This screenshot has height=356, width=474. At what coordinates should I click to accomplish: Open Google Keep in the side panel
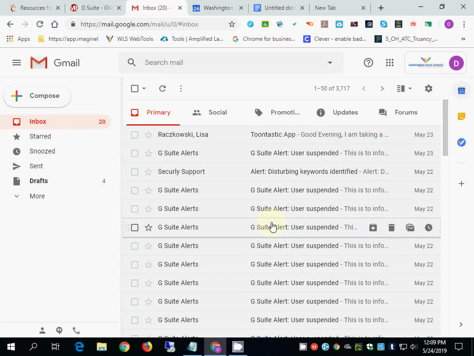pos(461,117)
